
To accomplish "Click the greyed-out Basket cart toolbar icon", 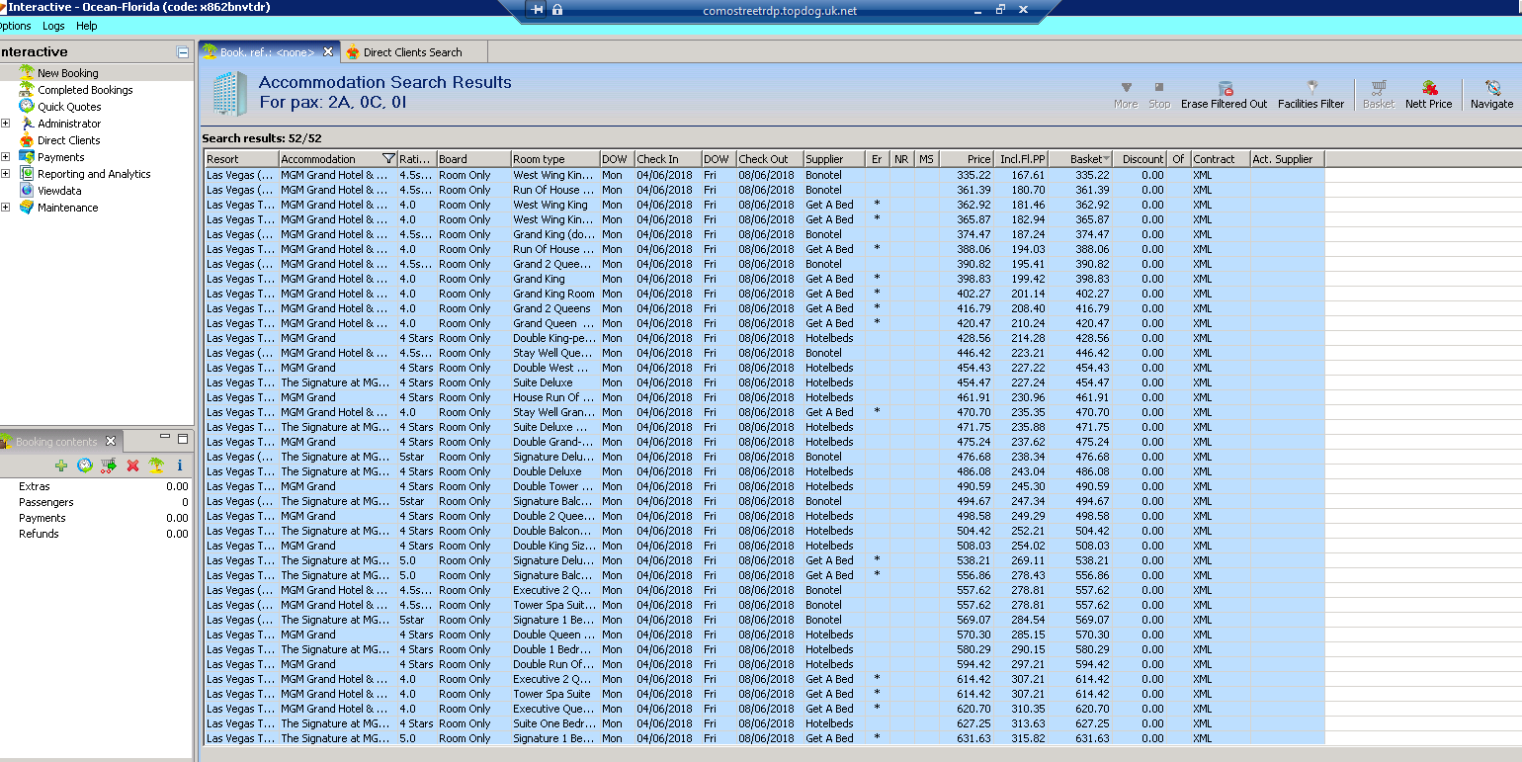I will point(1379,88).
